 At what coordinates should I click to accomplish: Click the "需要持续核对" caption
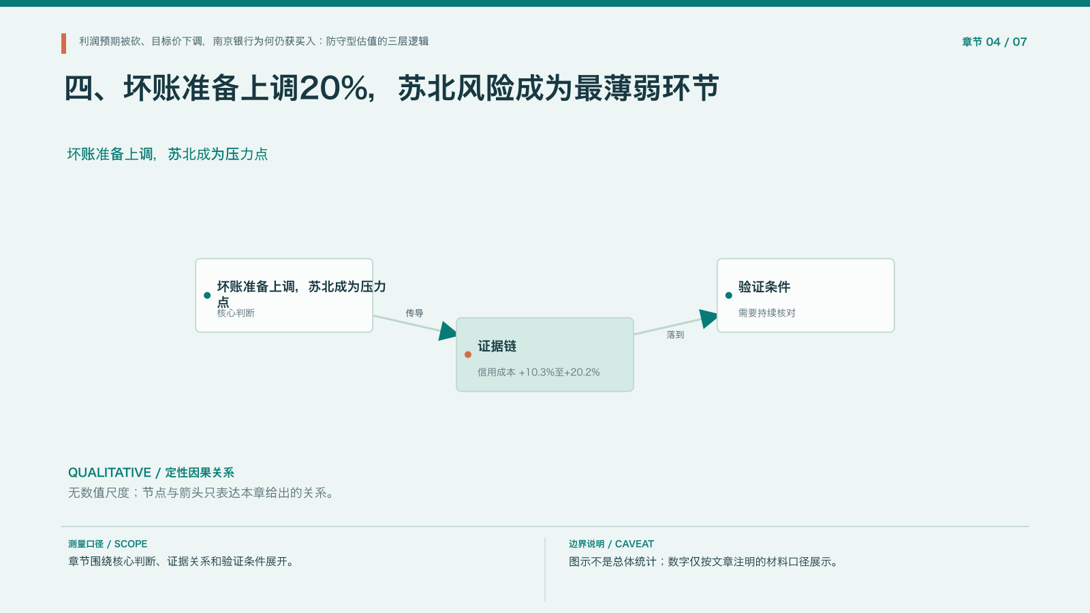click(x=767, y=313)
